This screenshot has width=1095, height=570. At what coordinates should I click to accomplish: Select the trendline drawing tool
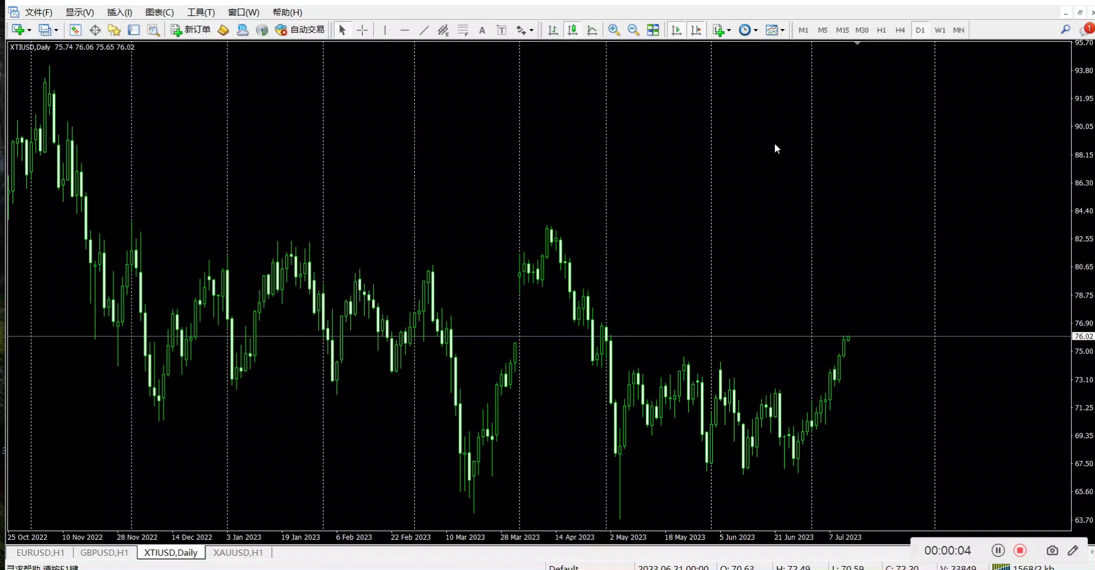pyautogui.click(x=424, y=30)
